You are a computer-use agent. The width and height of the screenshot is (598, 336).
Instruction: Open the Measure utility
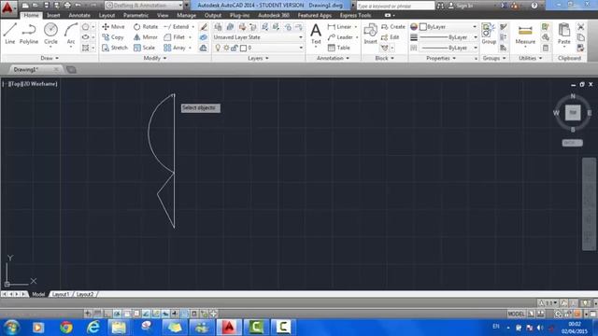point(525,35)
